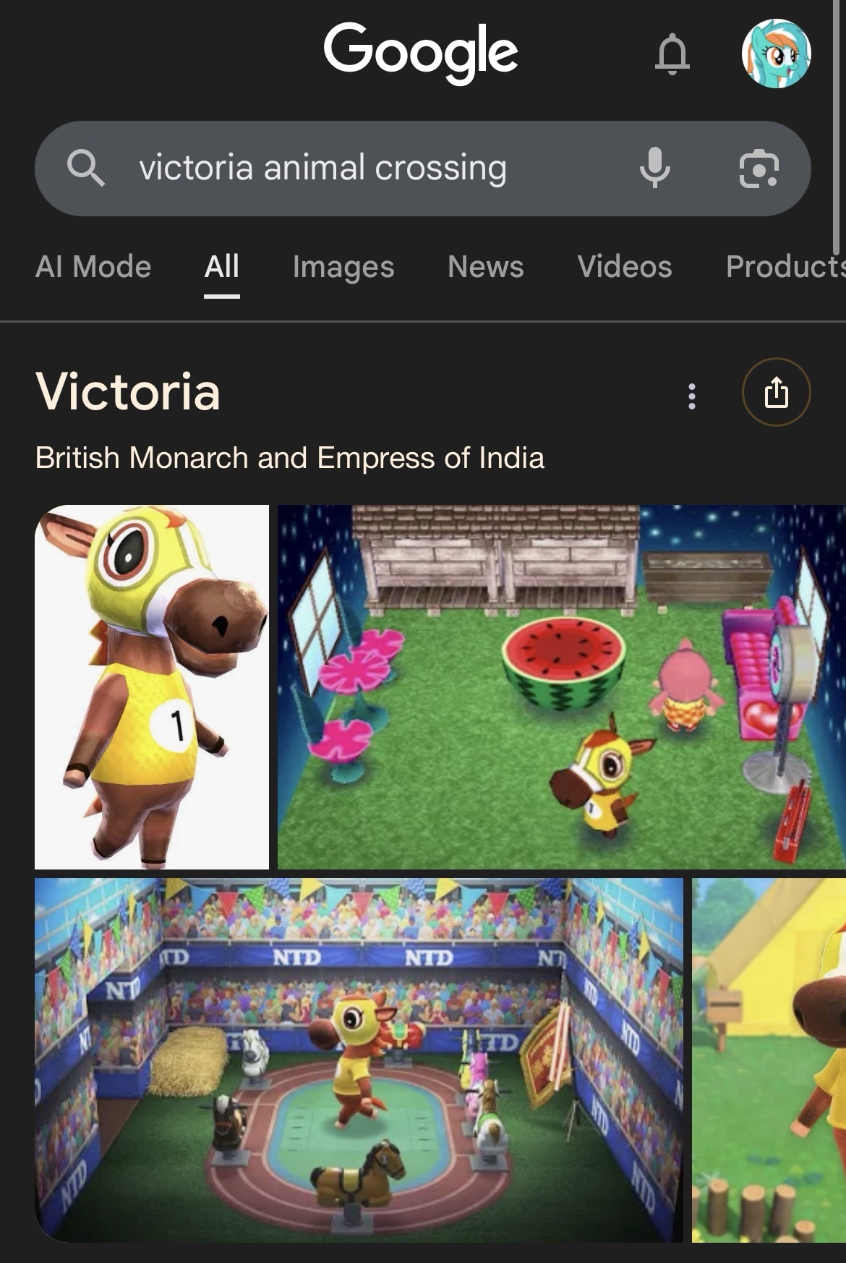Open the Products tab
This screenshot has height=1263, width=846.
[785, 267]
